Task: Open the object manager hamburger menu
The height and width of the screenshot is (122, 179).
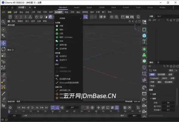Action: (x=150, y=20)
